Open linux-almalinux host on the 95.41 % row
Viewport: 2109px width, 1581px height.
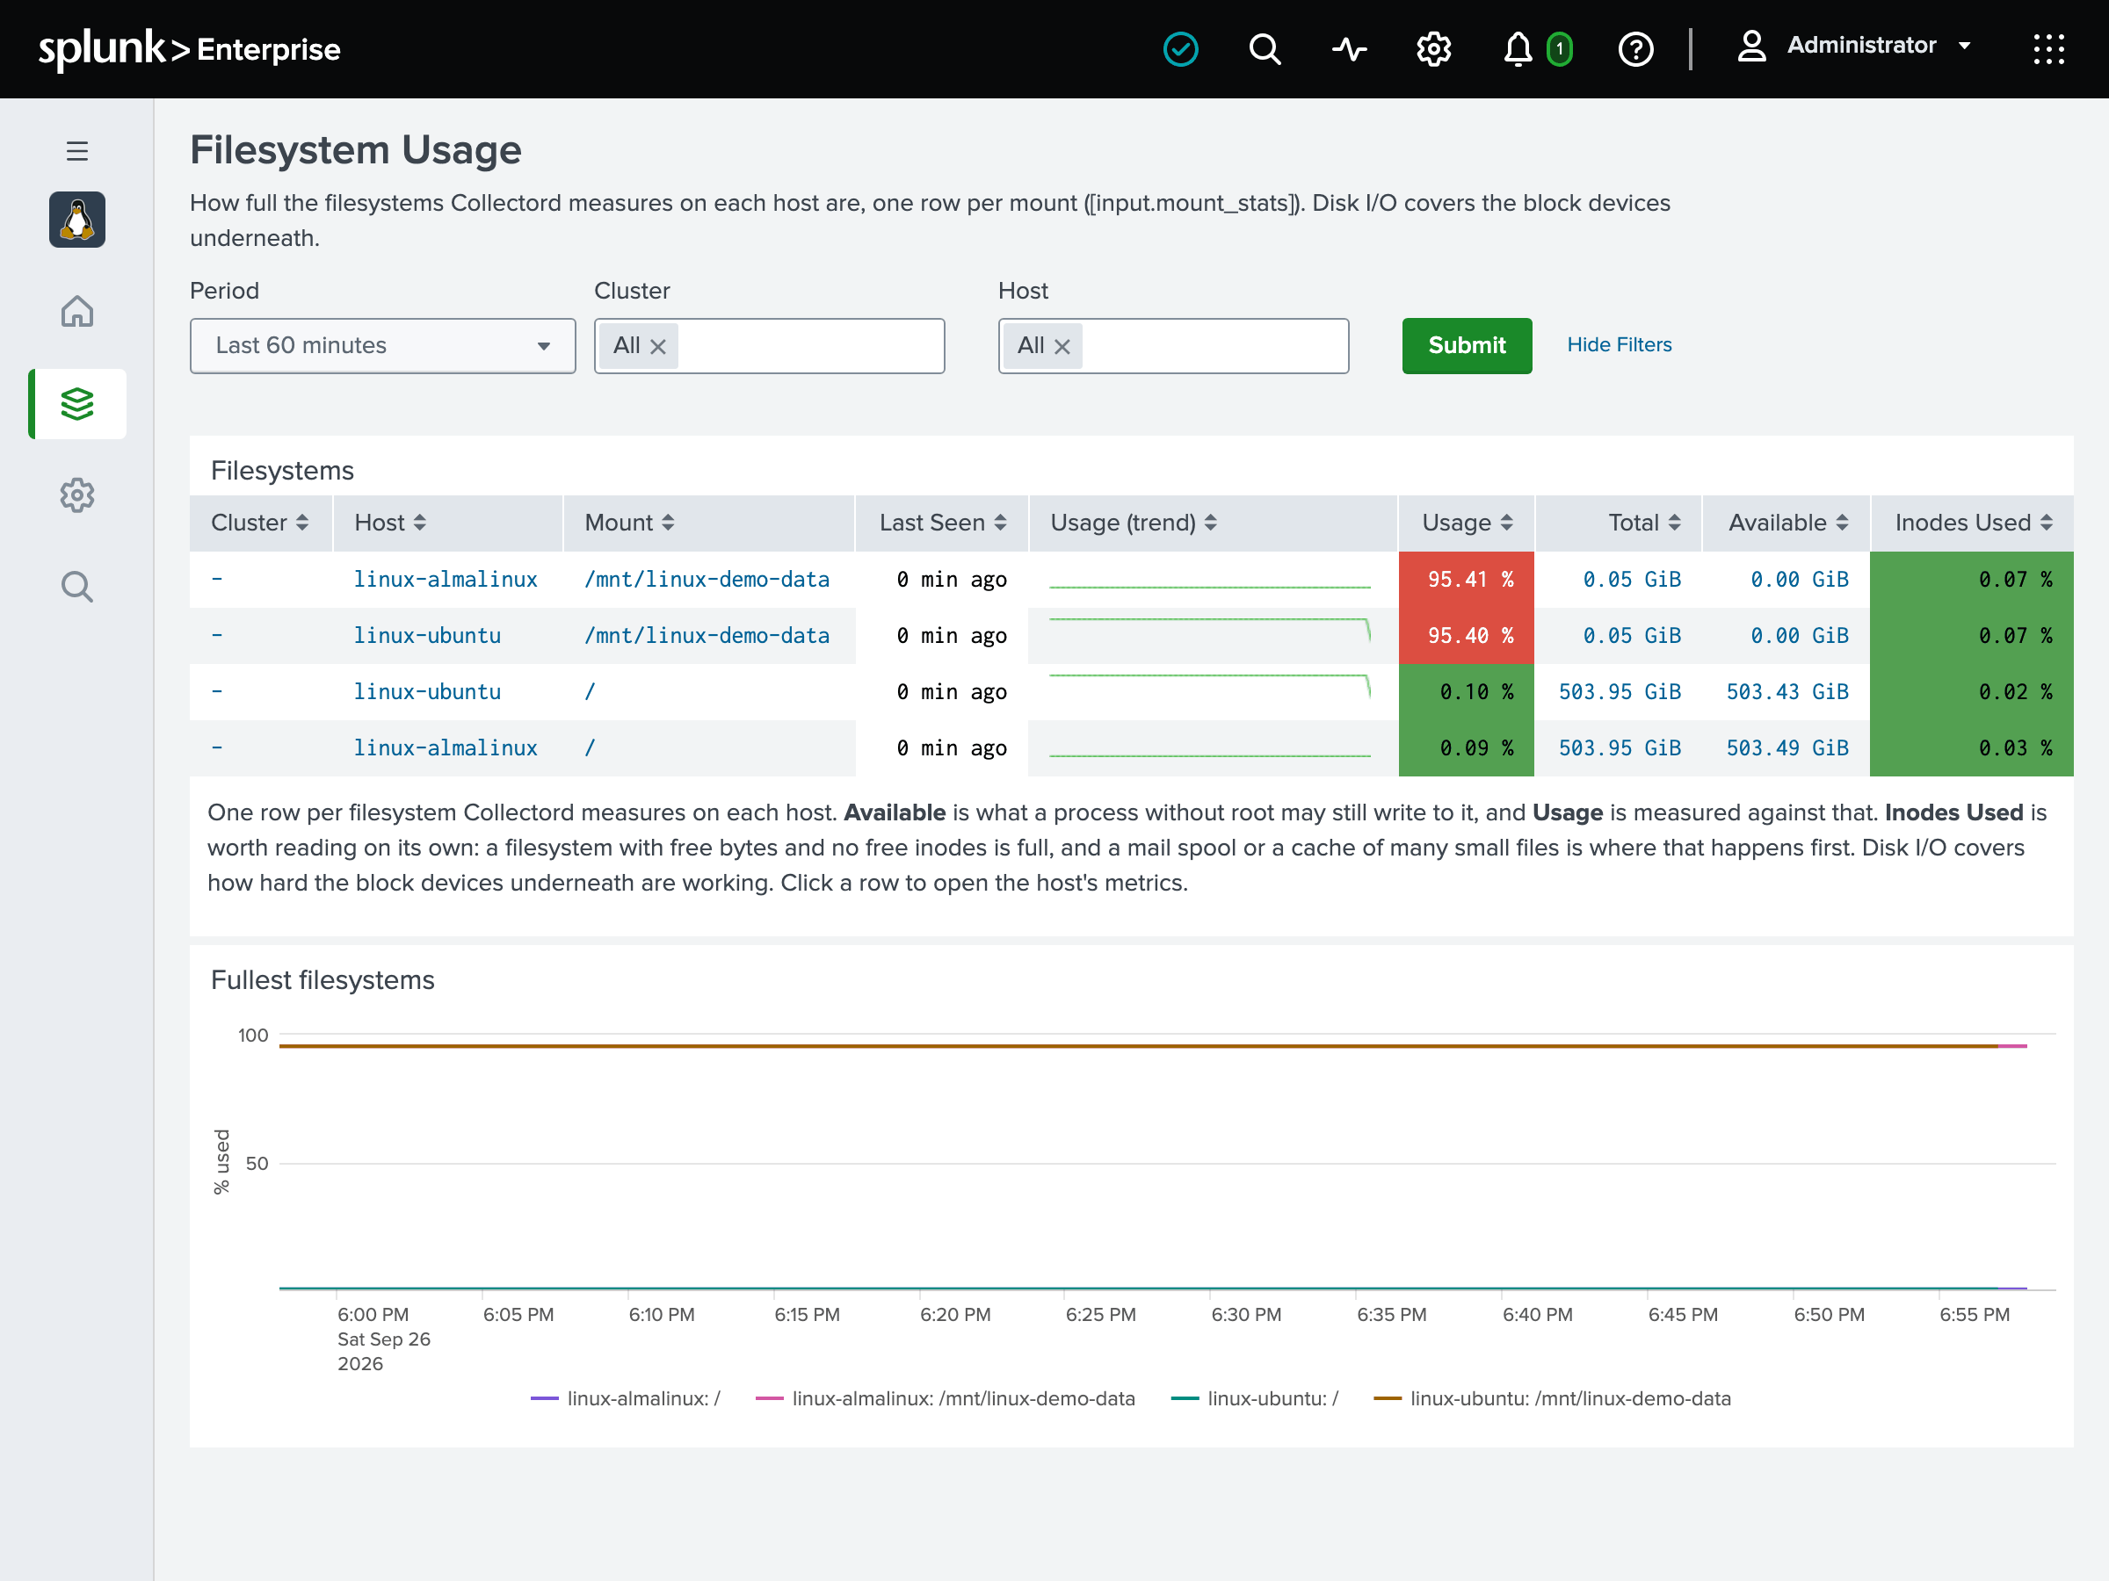pyautogui.click(x=446, y=580)
